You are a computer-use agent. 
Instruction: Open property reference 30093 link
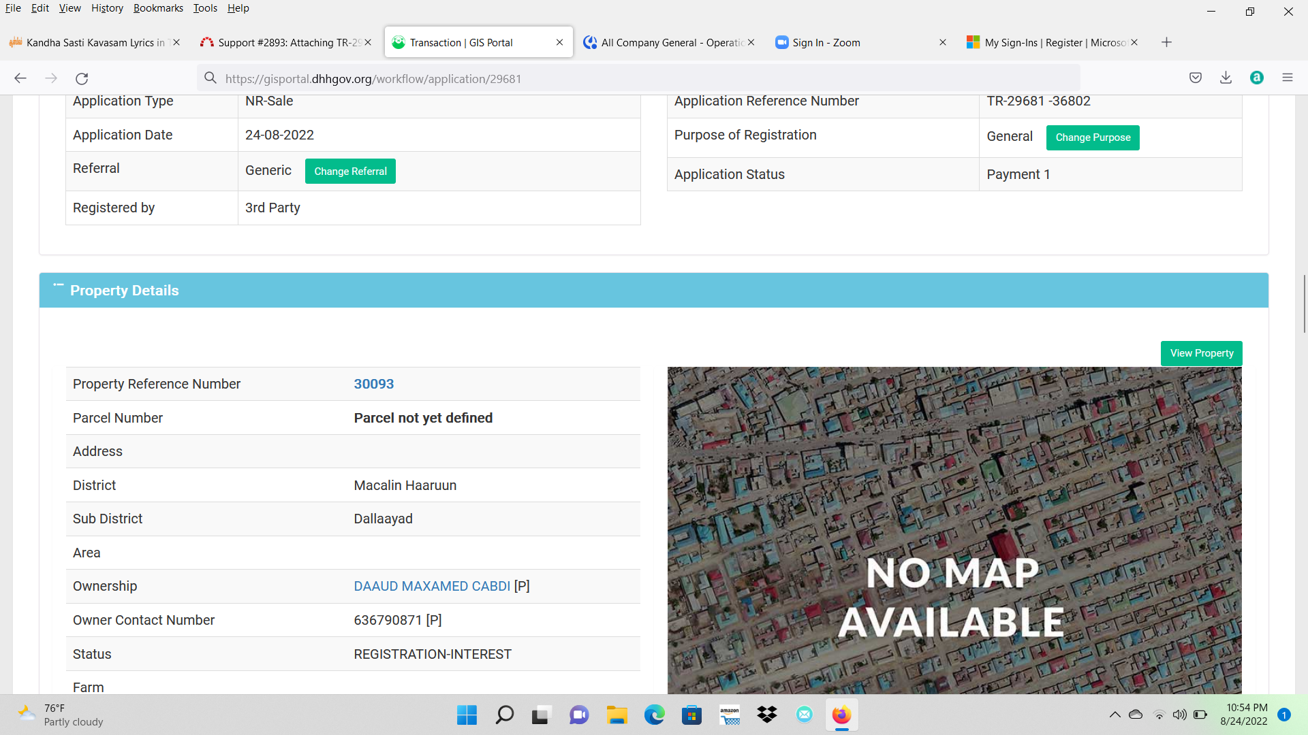[374, 384]
